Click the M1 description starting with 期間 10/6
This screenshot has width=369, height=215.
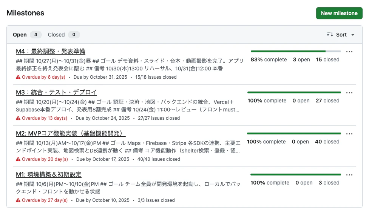coord(128,188)
